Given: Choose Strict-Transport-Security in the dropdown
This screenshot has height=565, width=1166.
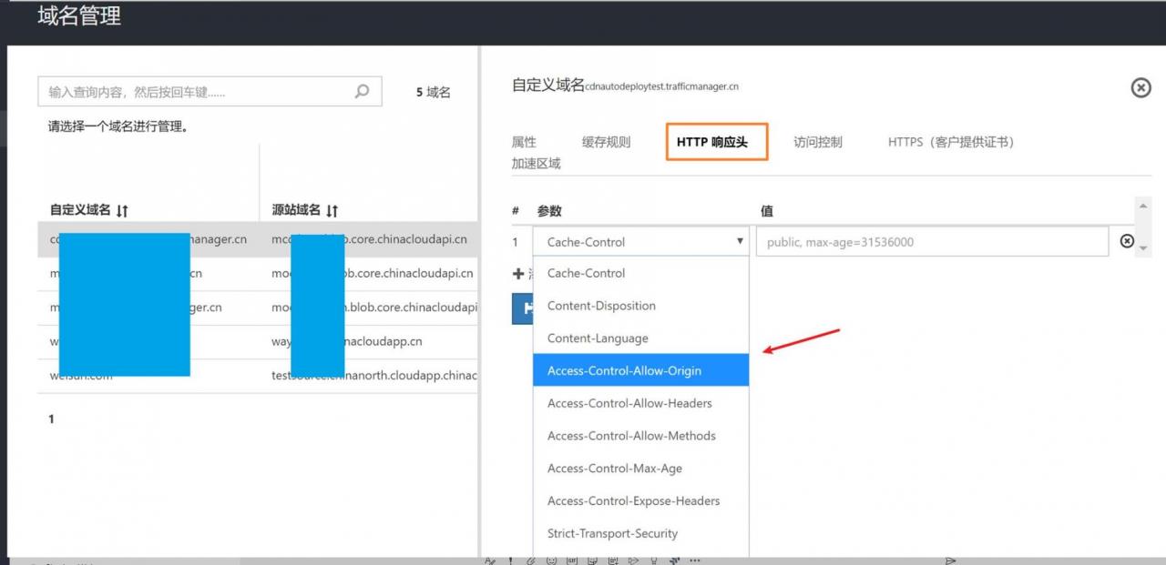Looking at the screenshot, I should coord(614,533).
